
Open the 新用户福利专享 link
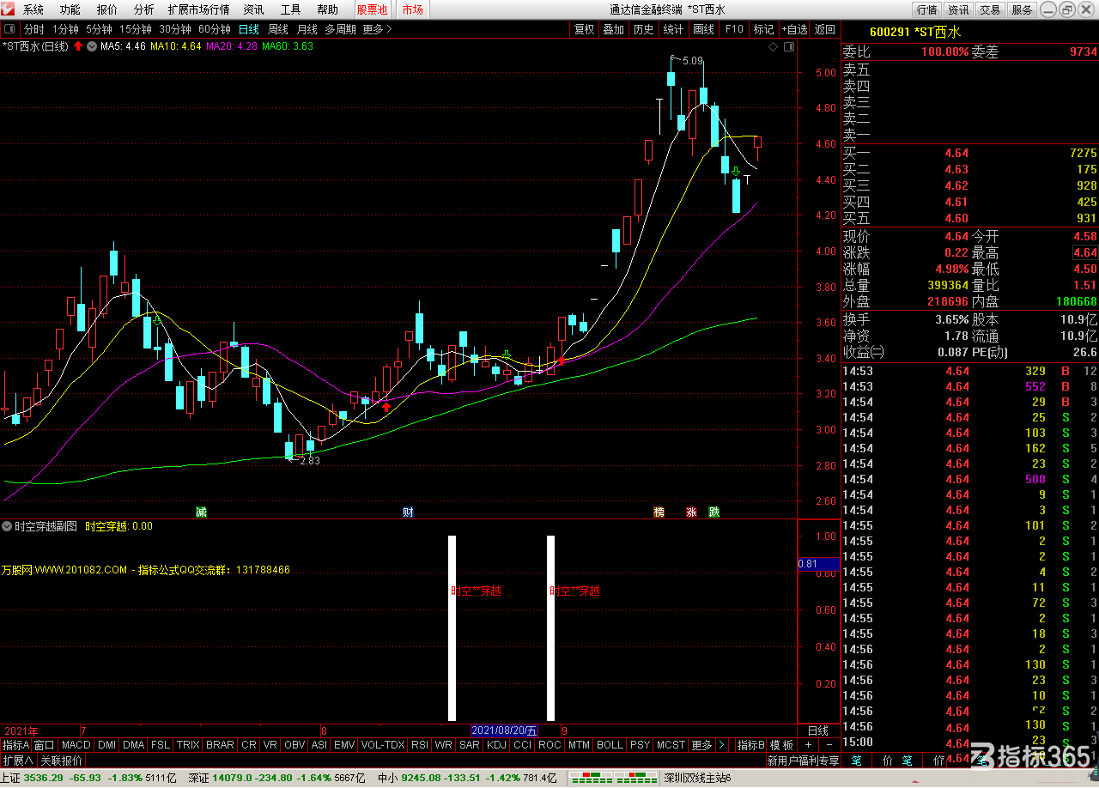pyautogui.click(x=803, y=761)
